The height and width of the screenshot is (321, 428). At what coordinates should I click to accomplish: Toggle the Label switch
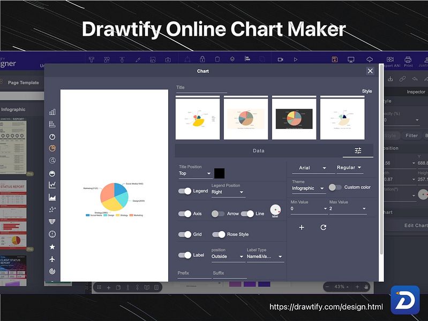click(x=185, y=255)
